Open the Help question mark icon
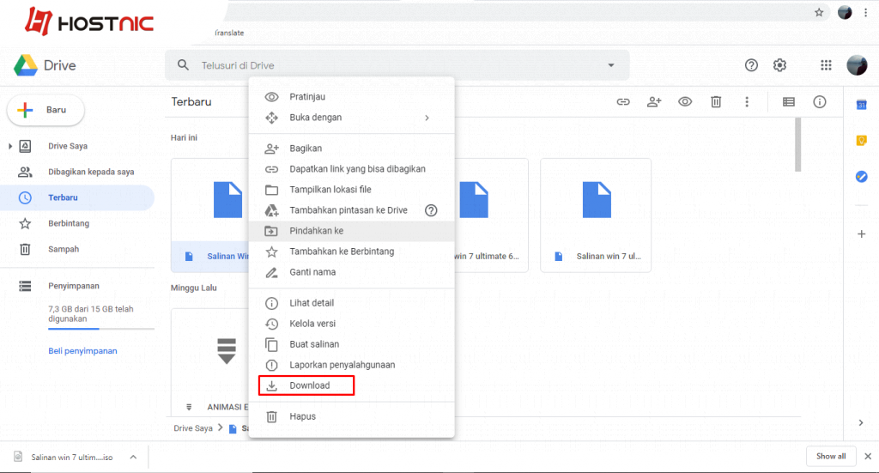 [751, 65]
